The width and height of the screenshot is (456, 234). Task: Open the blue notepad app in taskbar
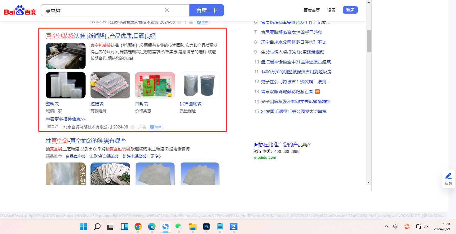[x=220, y=227]
